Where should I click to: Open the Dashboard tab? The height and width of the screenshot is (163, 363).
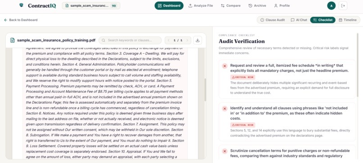point(169,5)
